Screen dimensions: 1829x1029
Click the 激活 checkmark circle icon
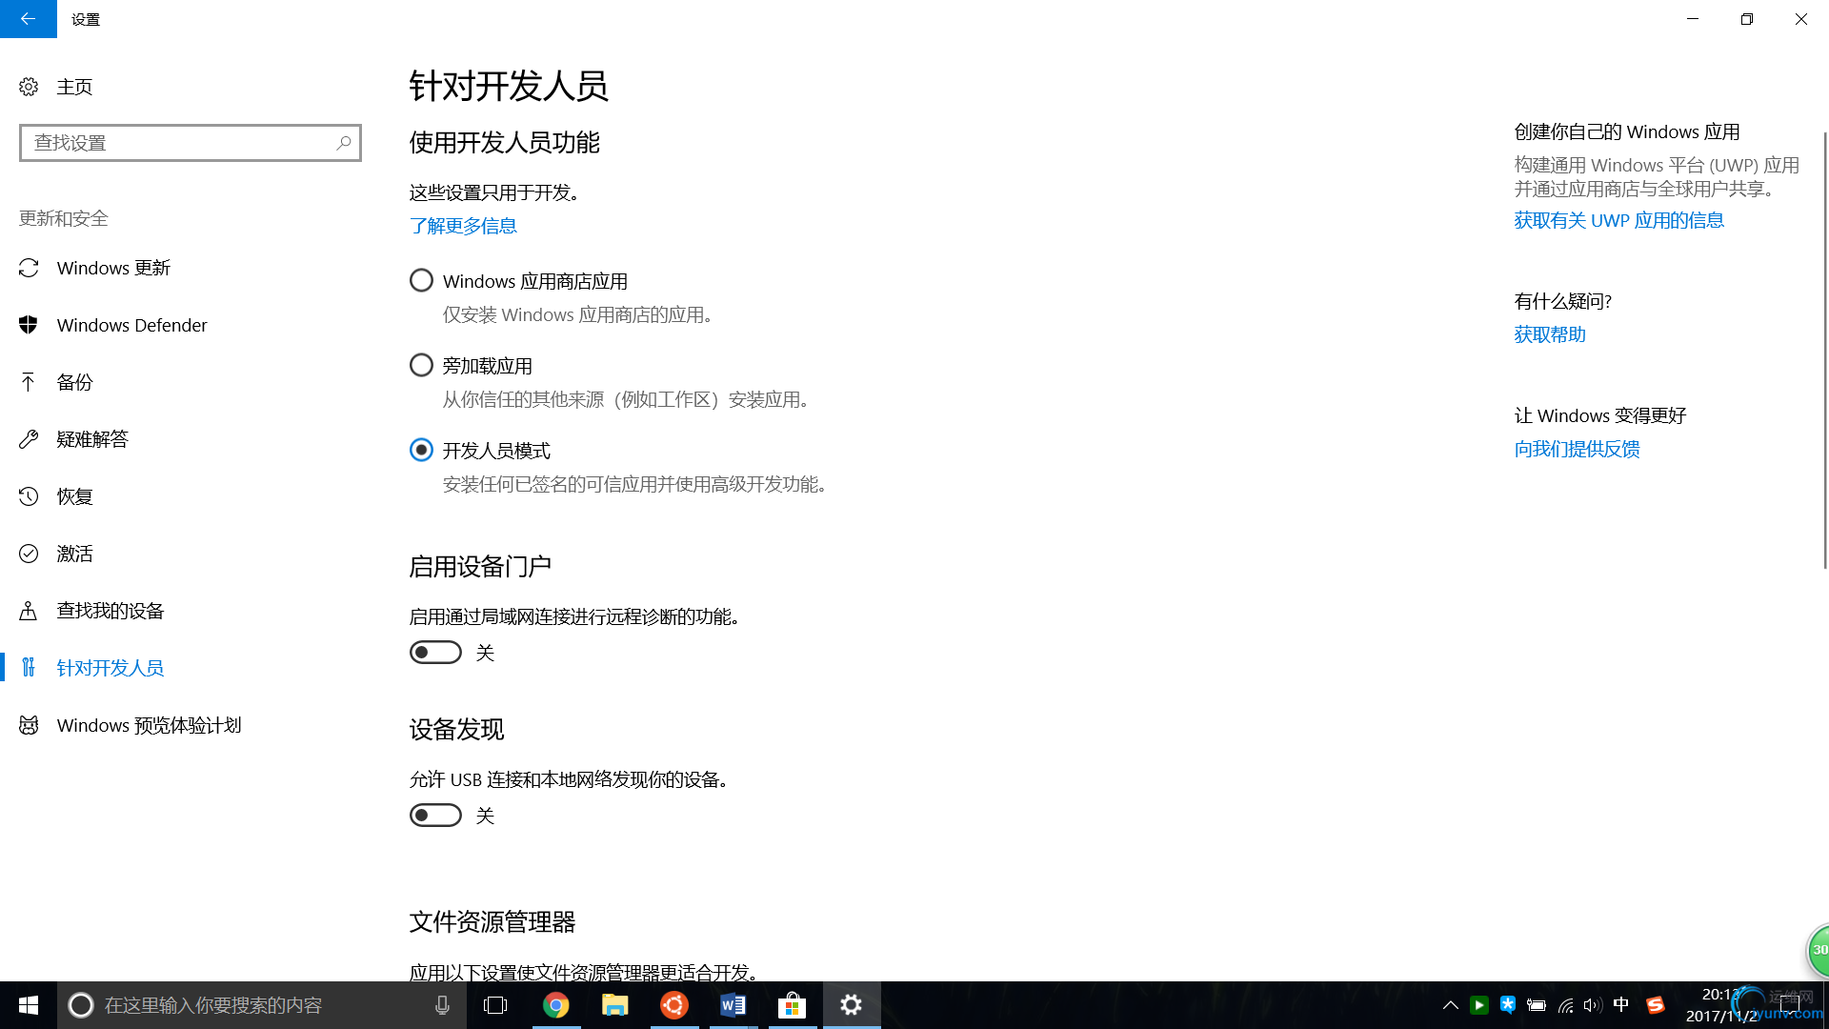click(x=29, y=554)
